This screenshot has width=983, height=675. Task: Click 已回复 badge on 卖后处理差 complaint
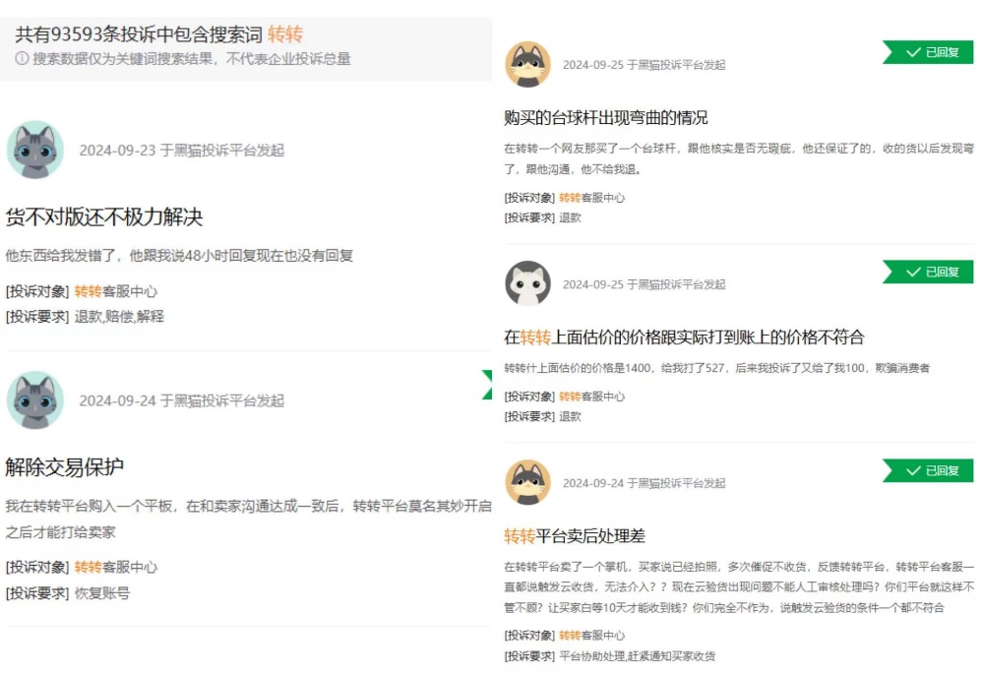tap(928, 470)
